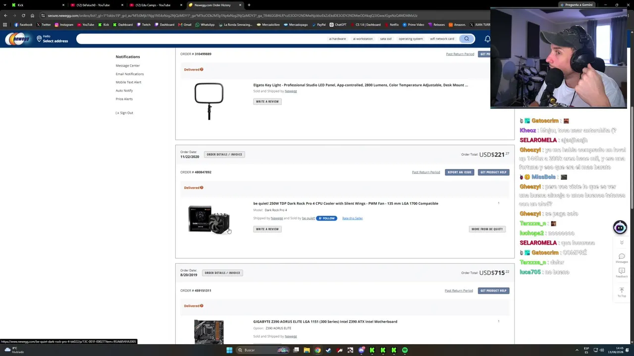634x356 pixels.
Task: Click the Dark Rock Pro 4 product thumbnail
Action: click(209, 219)
